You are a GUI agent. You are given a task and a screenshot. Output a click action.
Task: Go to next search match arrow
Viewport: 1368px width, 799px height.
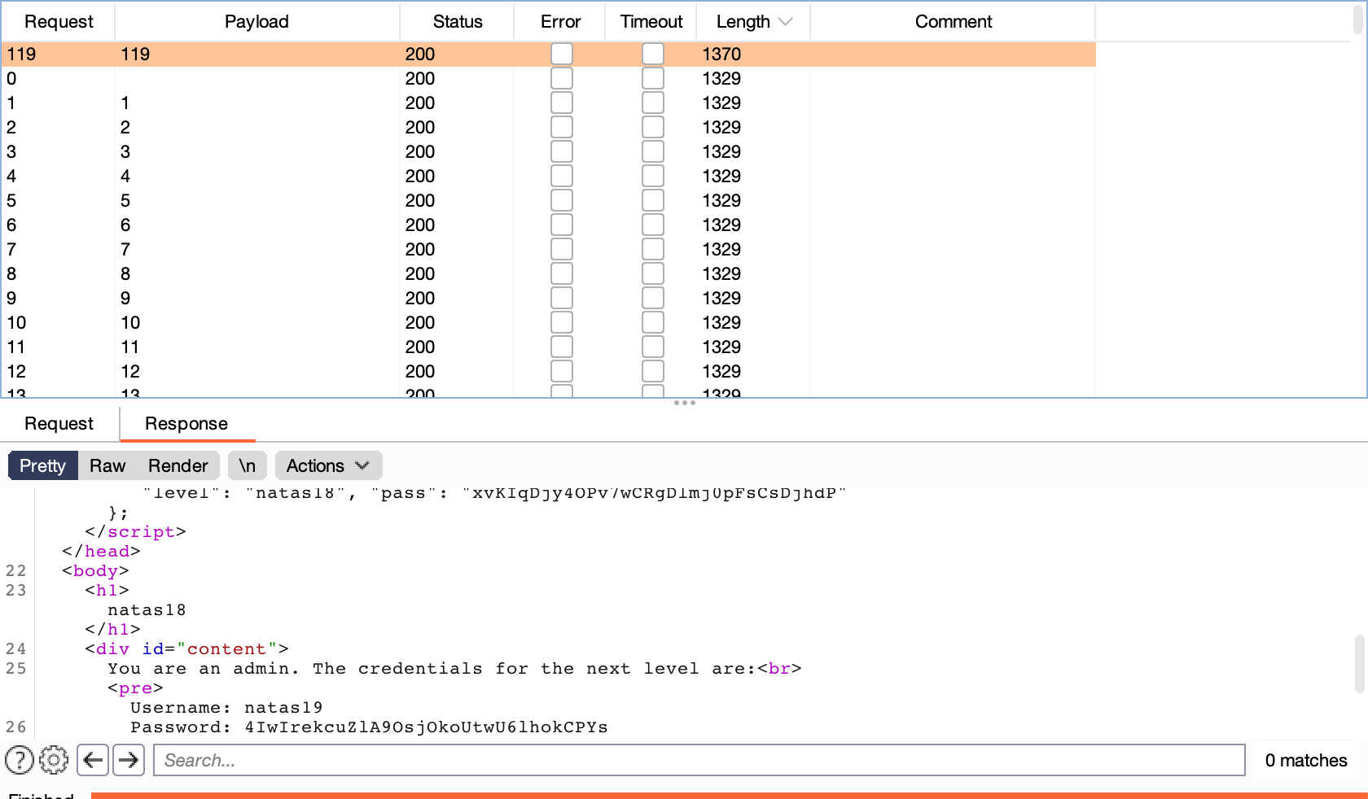click(129, 760)
